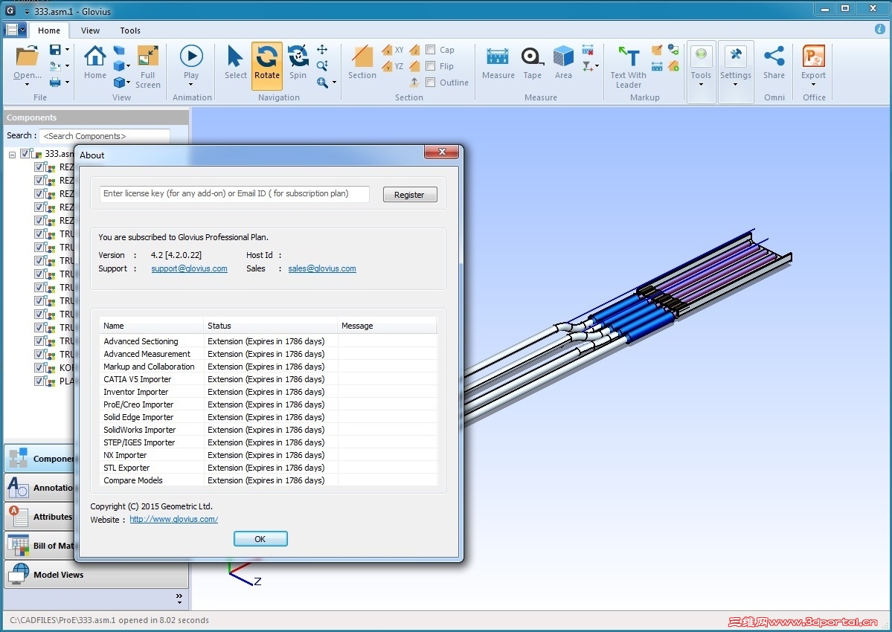Select the Tape measure tool

click(533, 57)
